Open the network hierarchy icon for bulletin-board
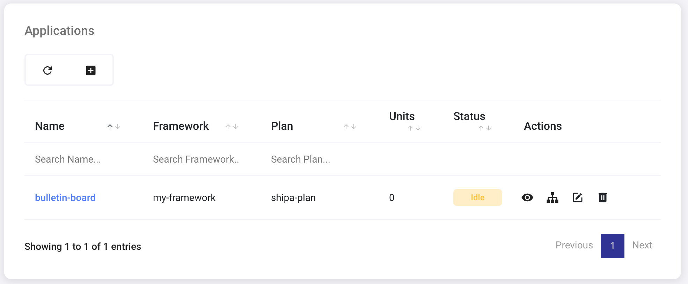 [552, 197]
